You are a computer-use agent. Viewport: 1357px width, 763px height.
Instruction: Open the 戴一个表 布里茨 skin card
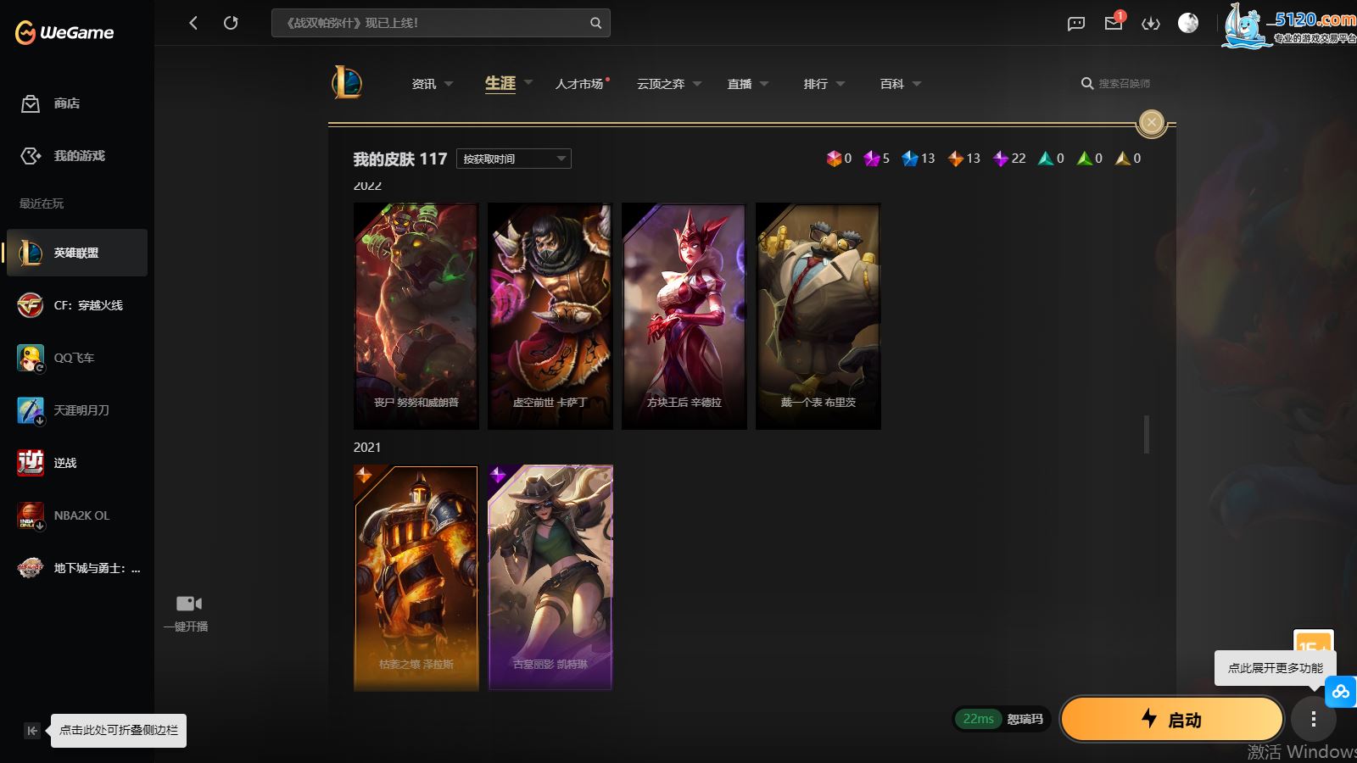coord(818,316)
